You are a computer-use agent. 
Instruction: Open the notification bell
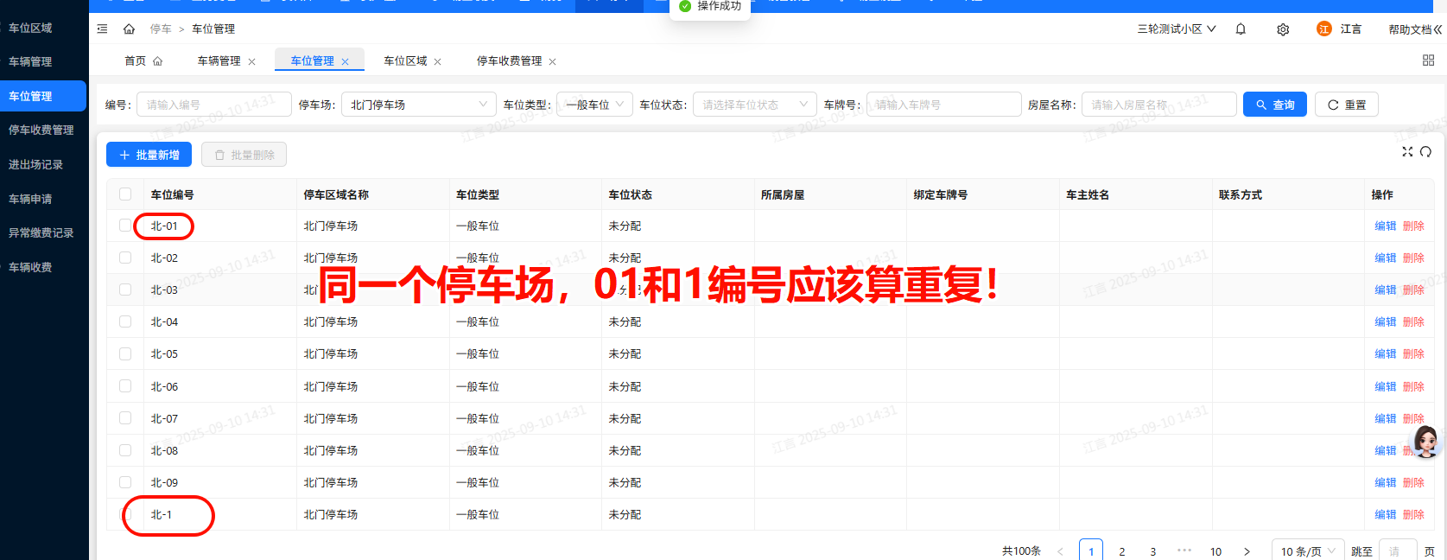point(1241,29)
